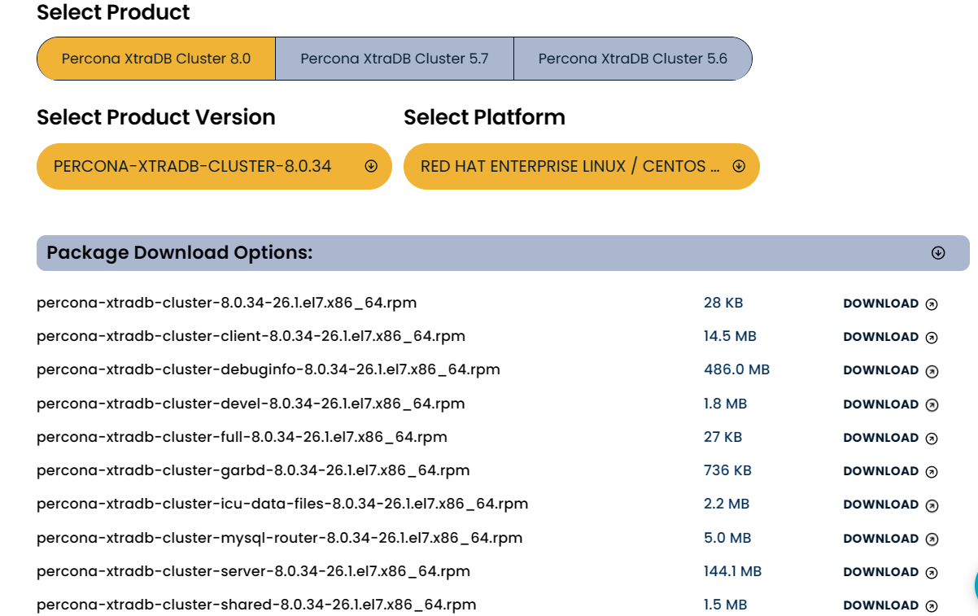Download the icu-data-files 2.2 MB package
This screenshot has width=978, height=616.
(881, 505)
